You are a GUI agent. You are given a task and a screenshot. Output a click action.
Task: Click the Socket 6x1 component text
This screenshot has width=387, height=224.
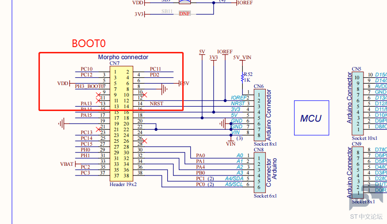[265, 196]
